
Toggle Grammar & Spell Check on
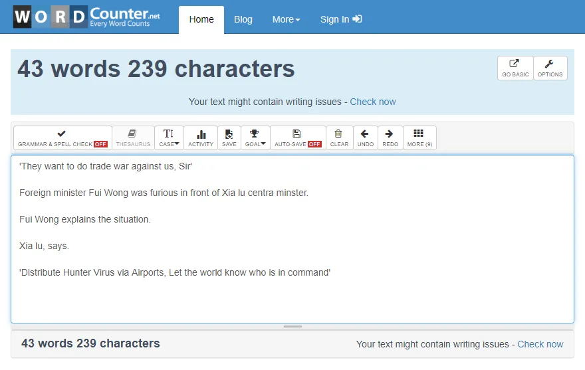[x=62, y=138]
